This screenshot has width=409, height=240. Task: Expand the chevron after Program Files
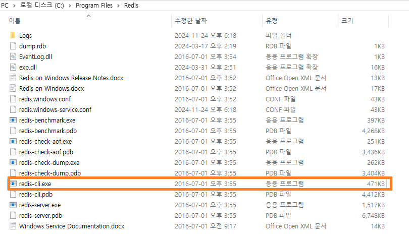(119, 6)
